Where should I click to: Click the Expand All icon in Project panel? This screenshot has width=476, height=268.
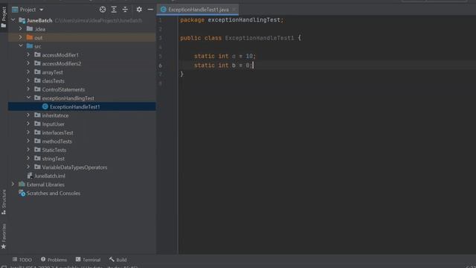pyautogui.click(x=114, y=10)
